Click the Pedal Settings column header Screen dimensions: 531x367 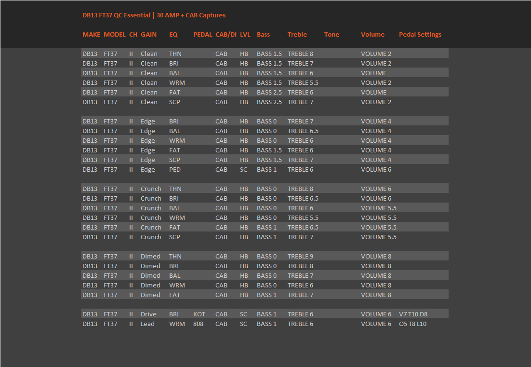point(420,35)
